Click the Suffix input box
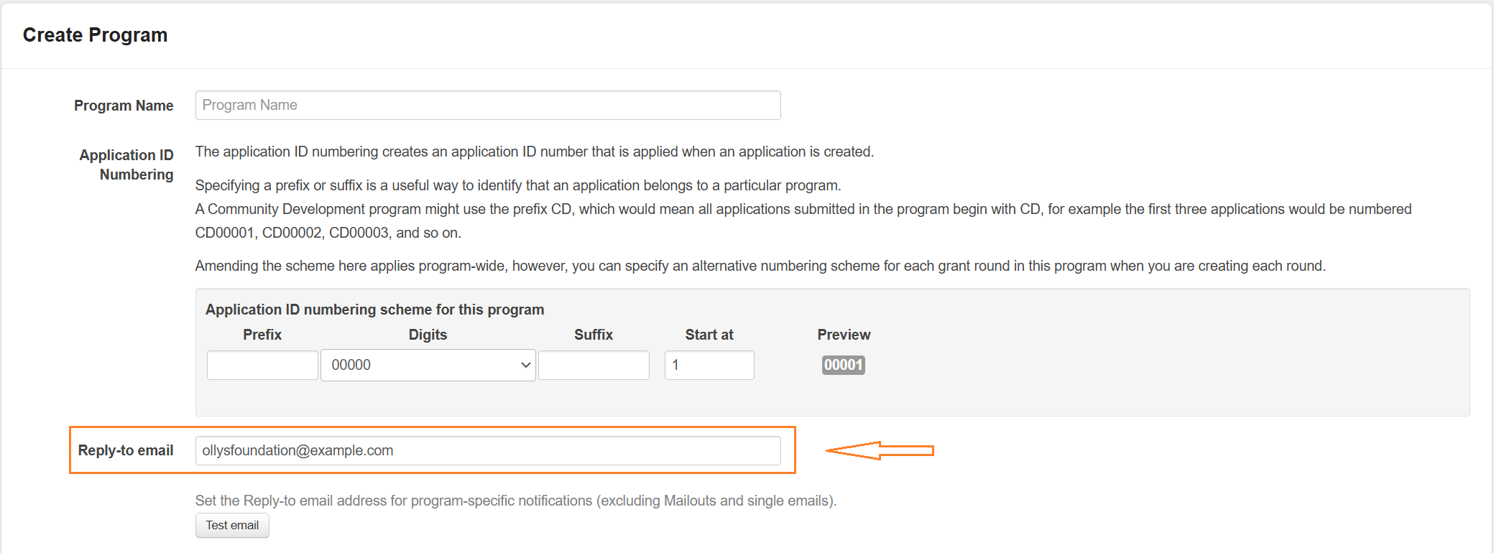Viewport: 1494px width, 553px height. point(594,365)
